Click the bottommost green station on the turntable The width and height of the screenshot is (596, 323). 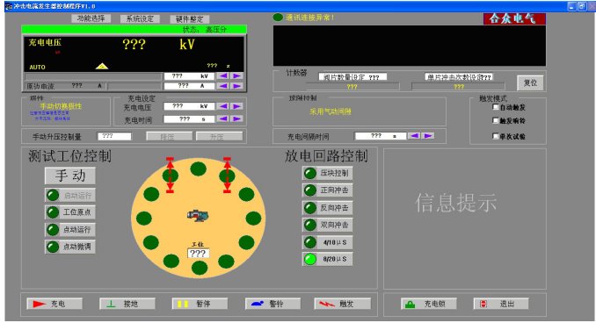pos(200,268)
